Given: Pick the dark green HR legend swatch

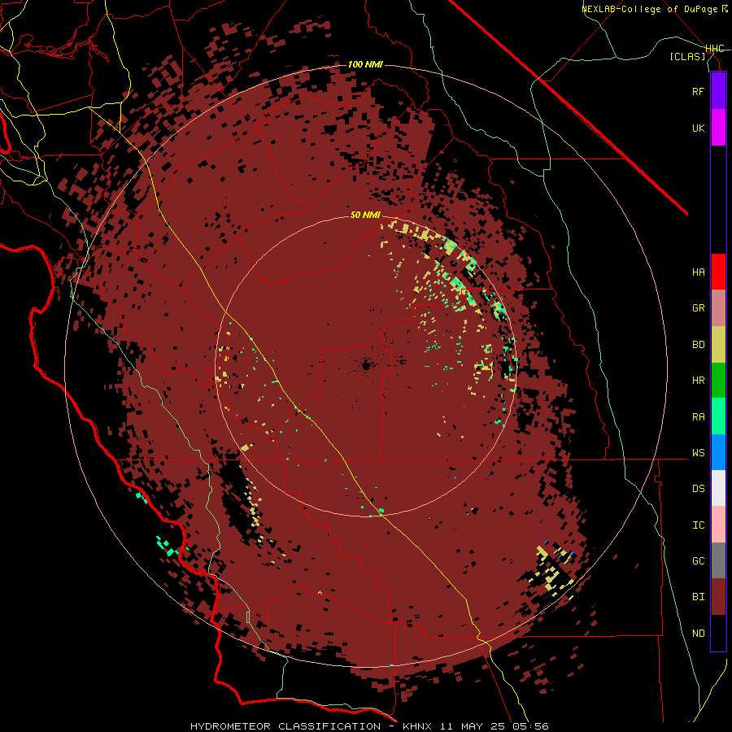Looking at the screenshot, I should 718,381.
